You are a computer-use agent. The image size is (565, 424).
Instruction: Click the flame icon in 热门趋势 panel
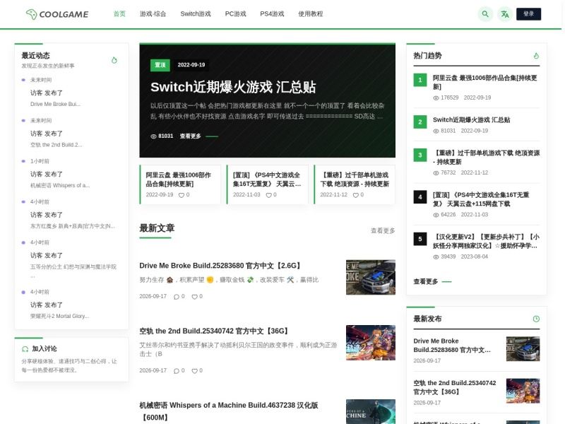pos(536,56)
